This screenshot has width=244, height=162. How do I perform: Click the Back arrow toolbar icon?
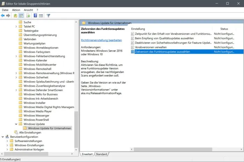coord(3,16)
